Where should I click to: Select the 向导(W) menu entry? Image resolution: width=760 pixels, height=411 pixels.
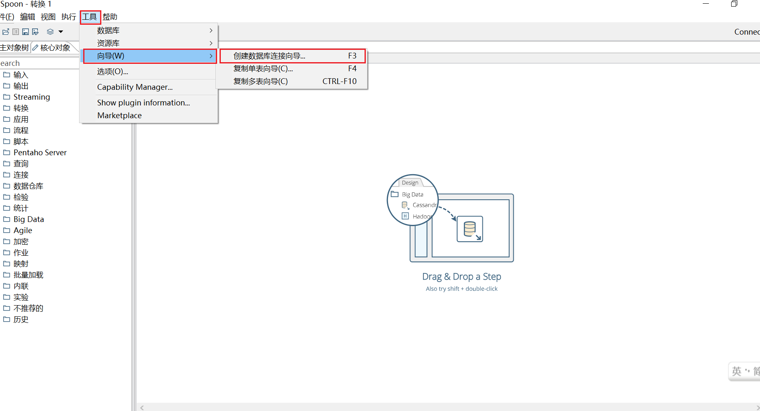pos(150,56)
